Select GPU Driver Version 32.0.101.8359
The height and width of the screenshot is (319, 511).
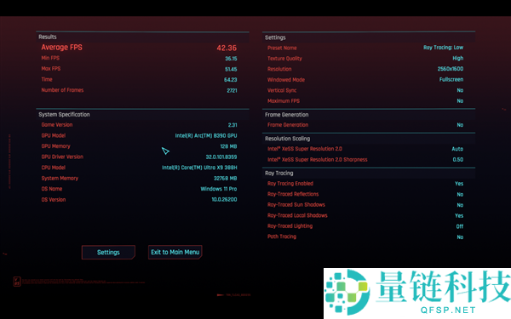221,157
